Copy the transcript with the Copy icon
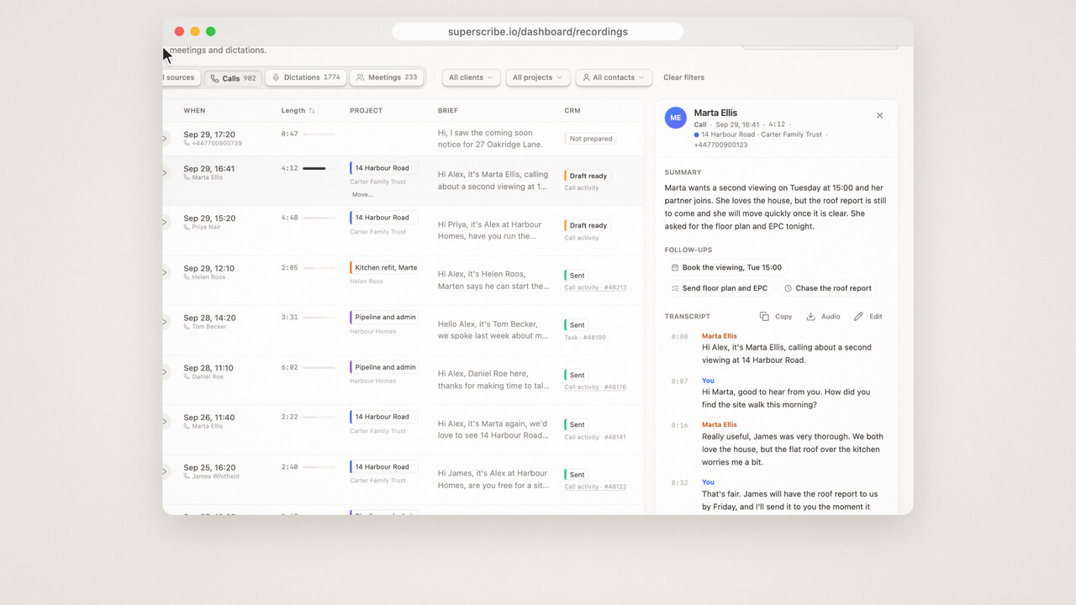This screenshot has width=1076, height=605. [764, 317]
